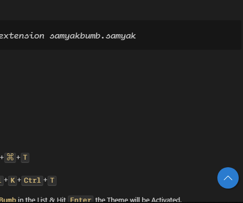
Task: Click the blue scroll-to-top arrow button
Action: (228, 178)
